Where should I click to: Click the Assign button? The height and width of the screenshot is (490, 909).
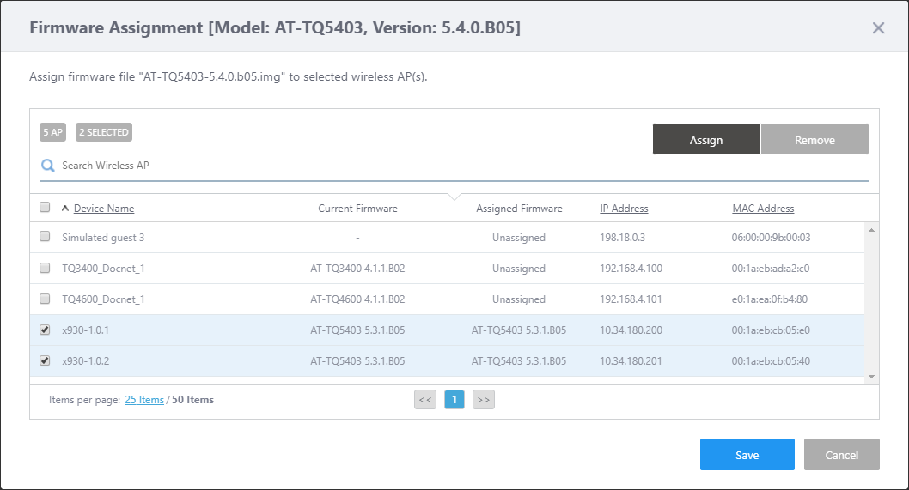pyautogui.click(x=705, y=140)
